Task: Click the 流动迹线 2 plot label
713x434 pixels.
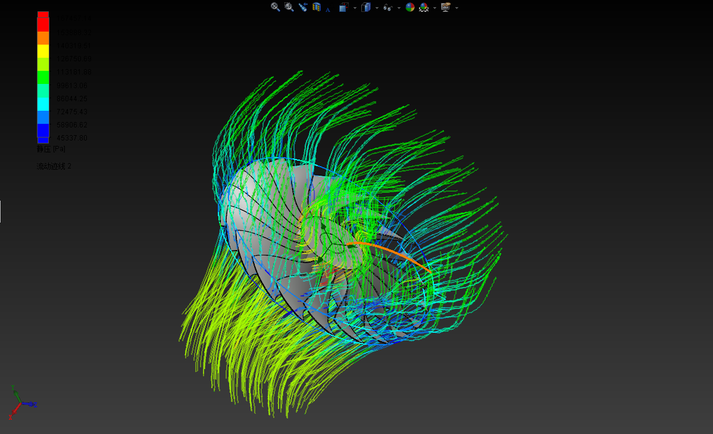Action: click(54, 167)
